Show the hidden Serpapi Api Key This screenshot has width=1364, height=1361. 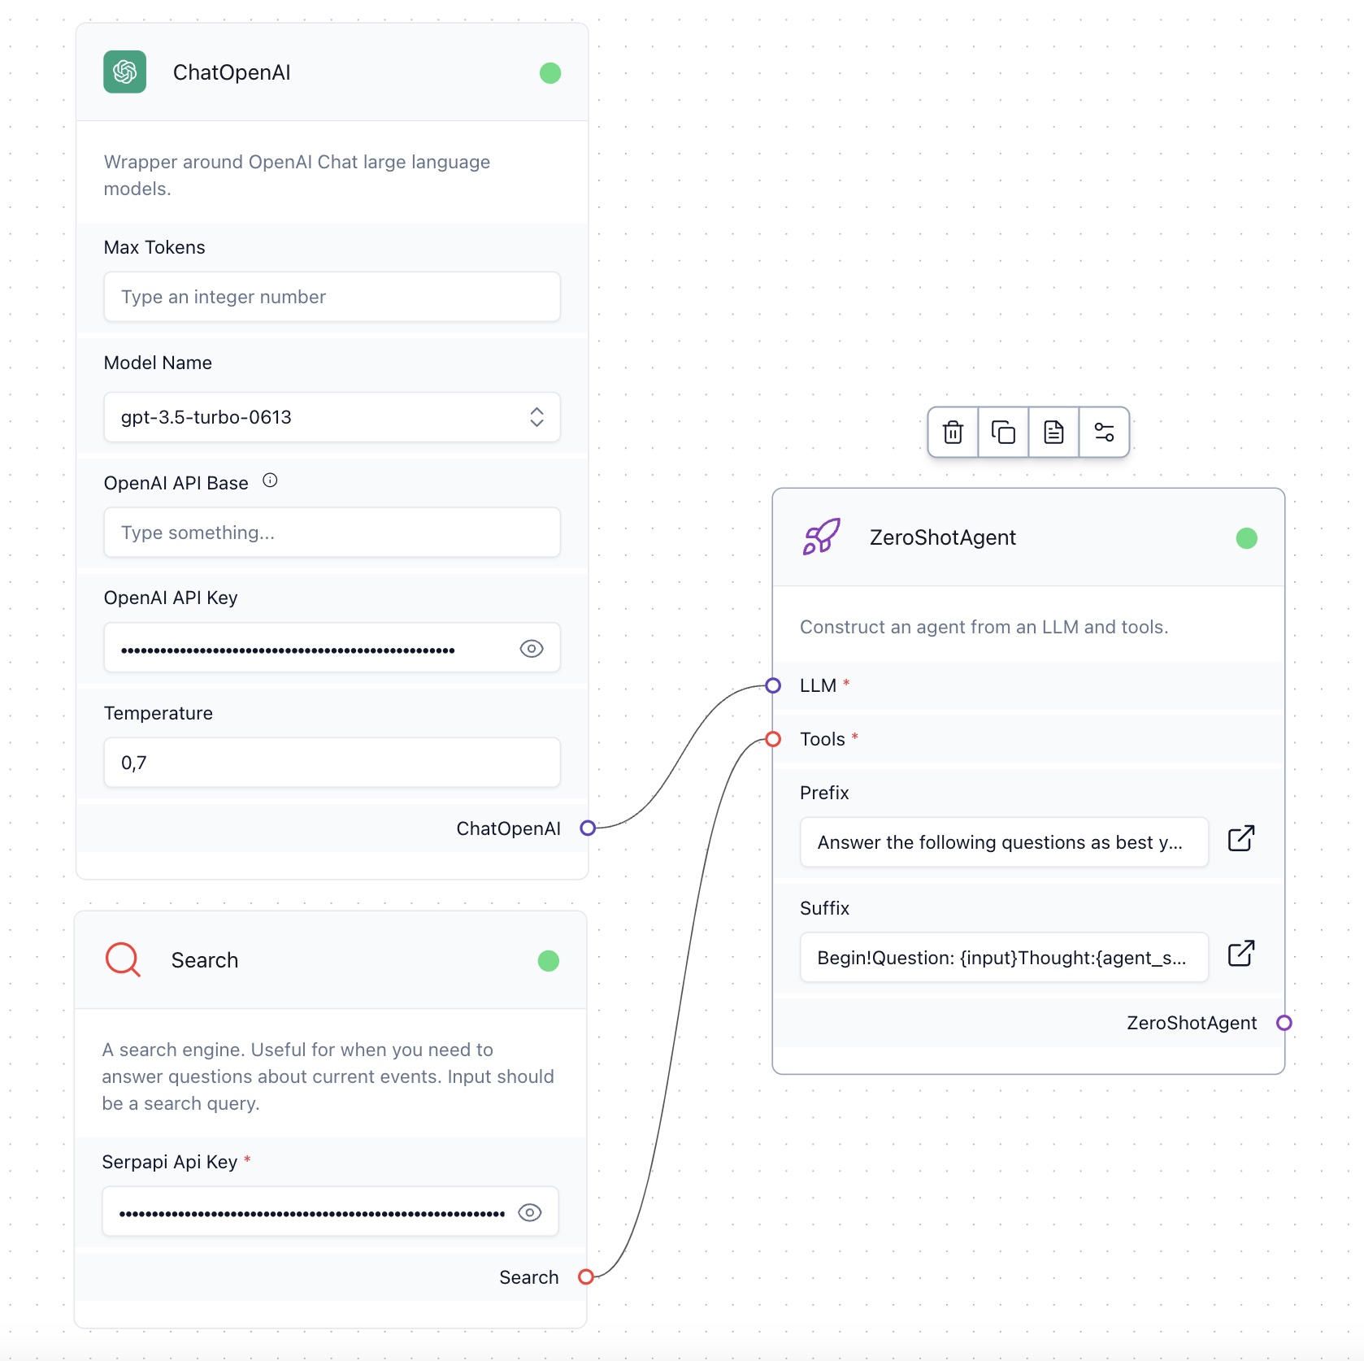point(530,1212)
